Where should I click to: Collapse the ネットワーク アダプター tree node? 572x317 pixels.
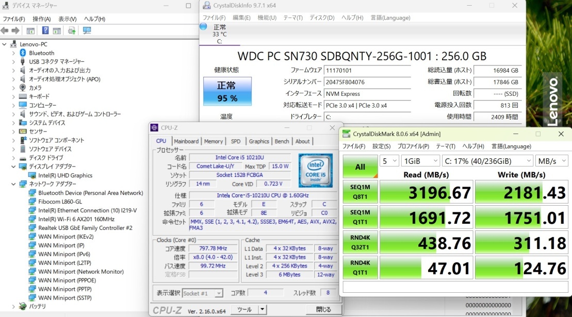[x=13, y=184]
